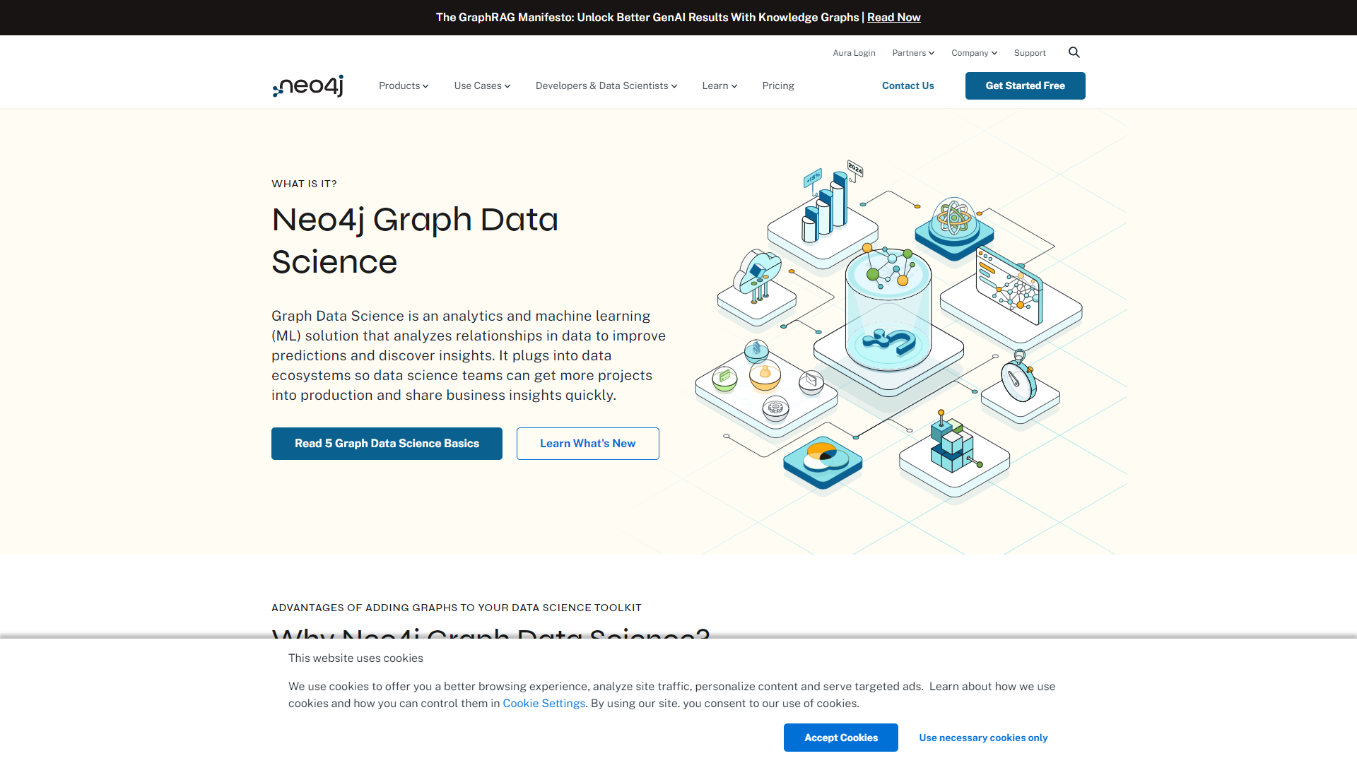The width and height of the screenshot is (1357, 763).
Task: Select Use necessary cookies only option
Action: click(x=983, y=737)
